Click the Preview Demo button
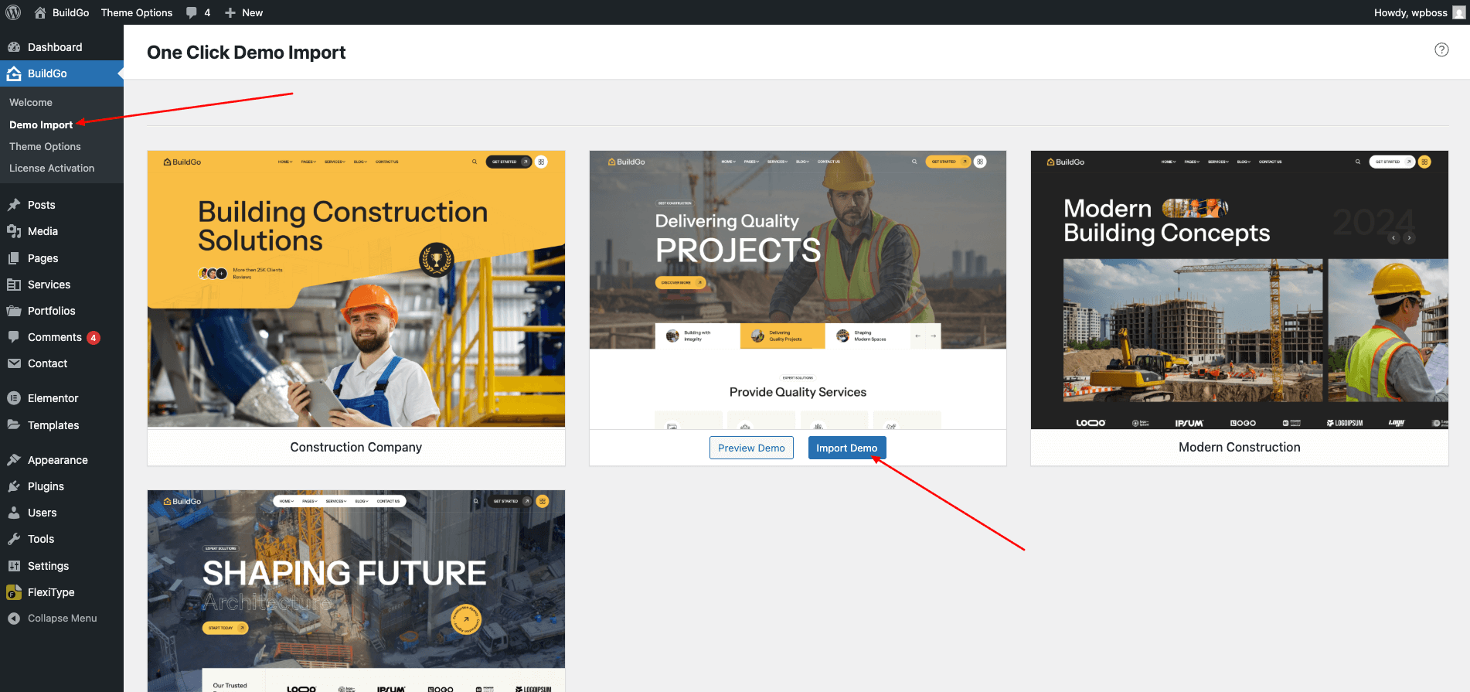 [x=751, y=448]
